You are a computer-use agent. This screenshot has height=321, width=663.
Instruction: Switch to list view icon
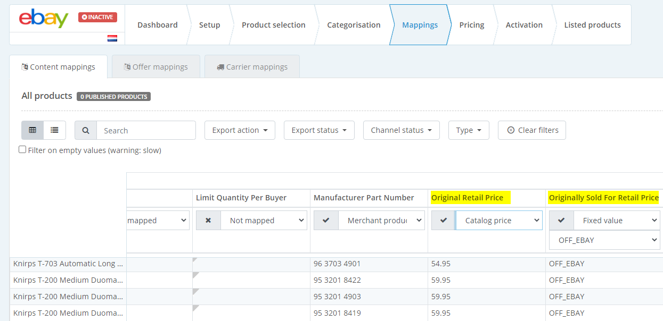click(54, 130)
